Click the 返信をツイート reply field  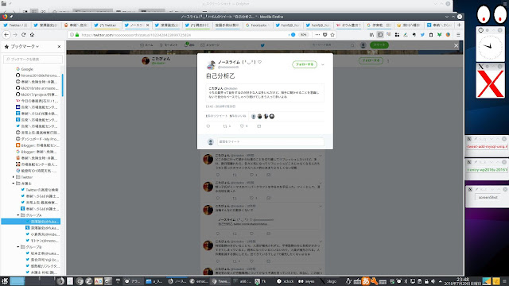pos(270,141)
